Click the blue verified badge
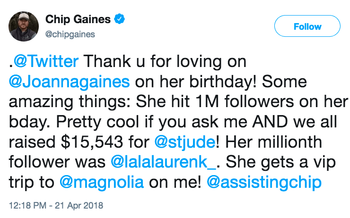Image resolution: width=350 pixels, height=218 pixels. click(x=121, y=20)
